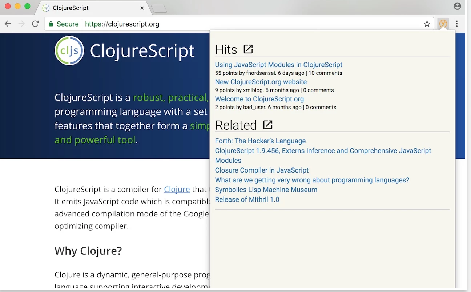Open 'What are we getting very wrong' link
Screen dimensions: 471x292
coord(312,180)
